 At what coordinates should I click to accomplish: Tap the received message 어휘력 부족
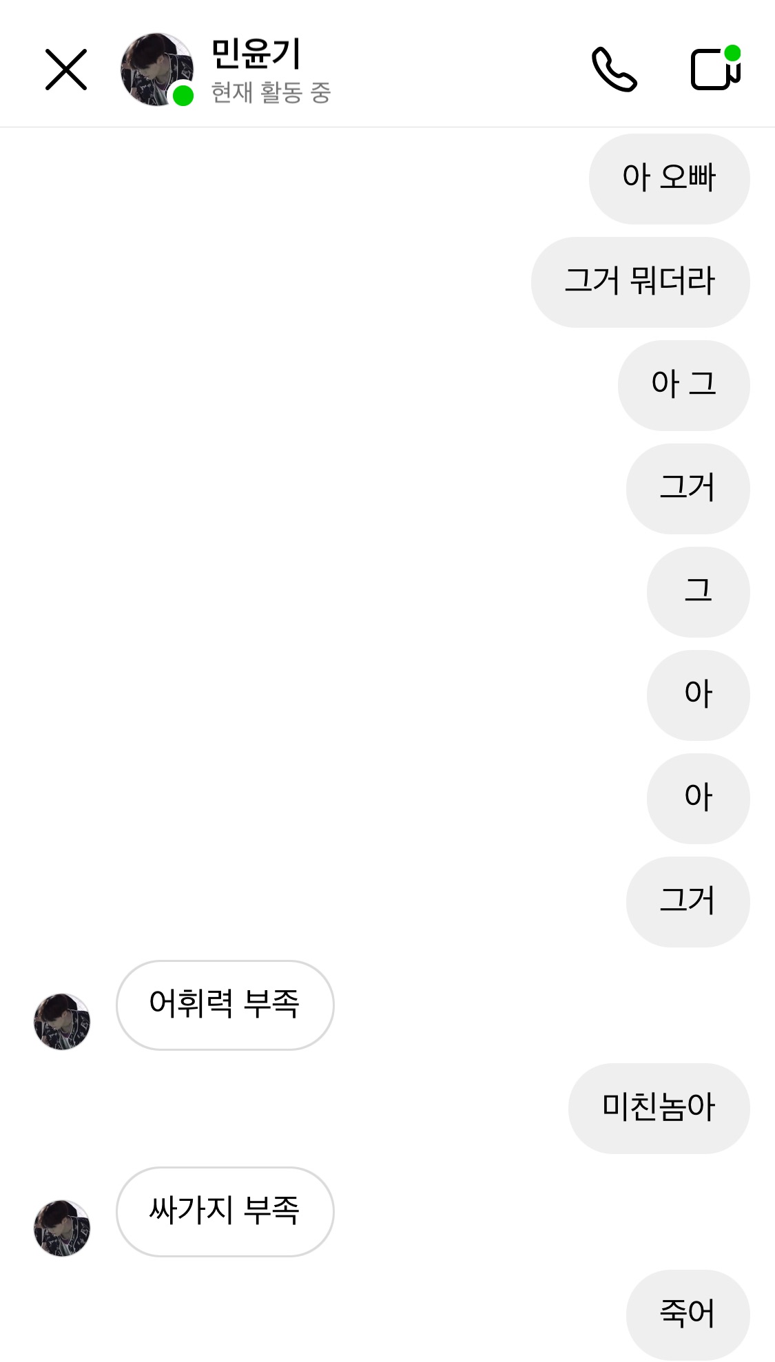225,1005
